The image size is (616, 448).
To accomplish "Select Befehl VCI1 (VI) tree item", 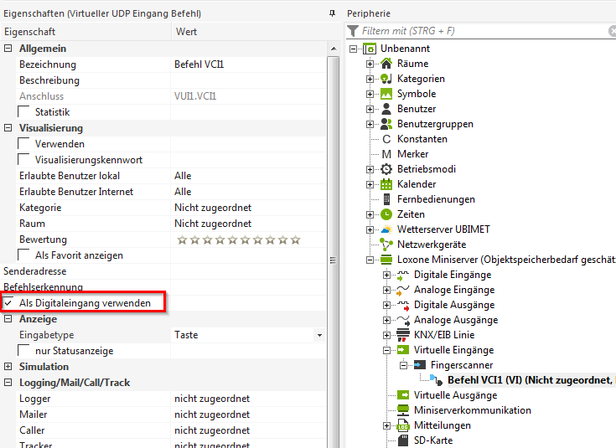I will click(530, 380).
